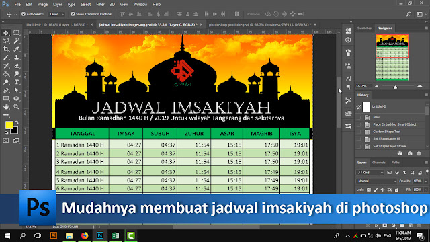This screenshot has width=430, height=242.
Task: Select the History Brush tool
Action: (6, 66)
